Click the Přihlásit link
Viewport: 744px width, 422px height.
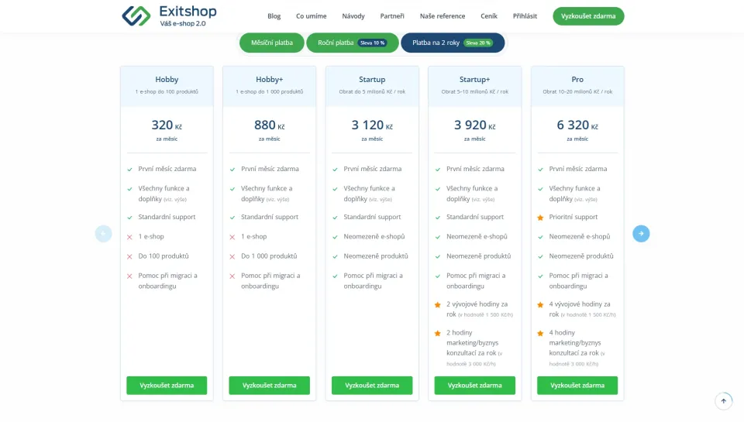[525, 16]
